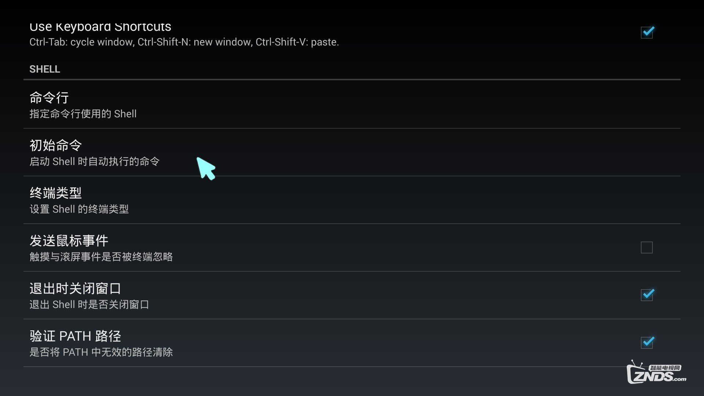The height and width of the screenshot is (396, 704).
Task: Click the Ctrl-Tab cycle window shortcut description
Action: pyautogui.click(x=184, y=42)
